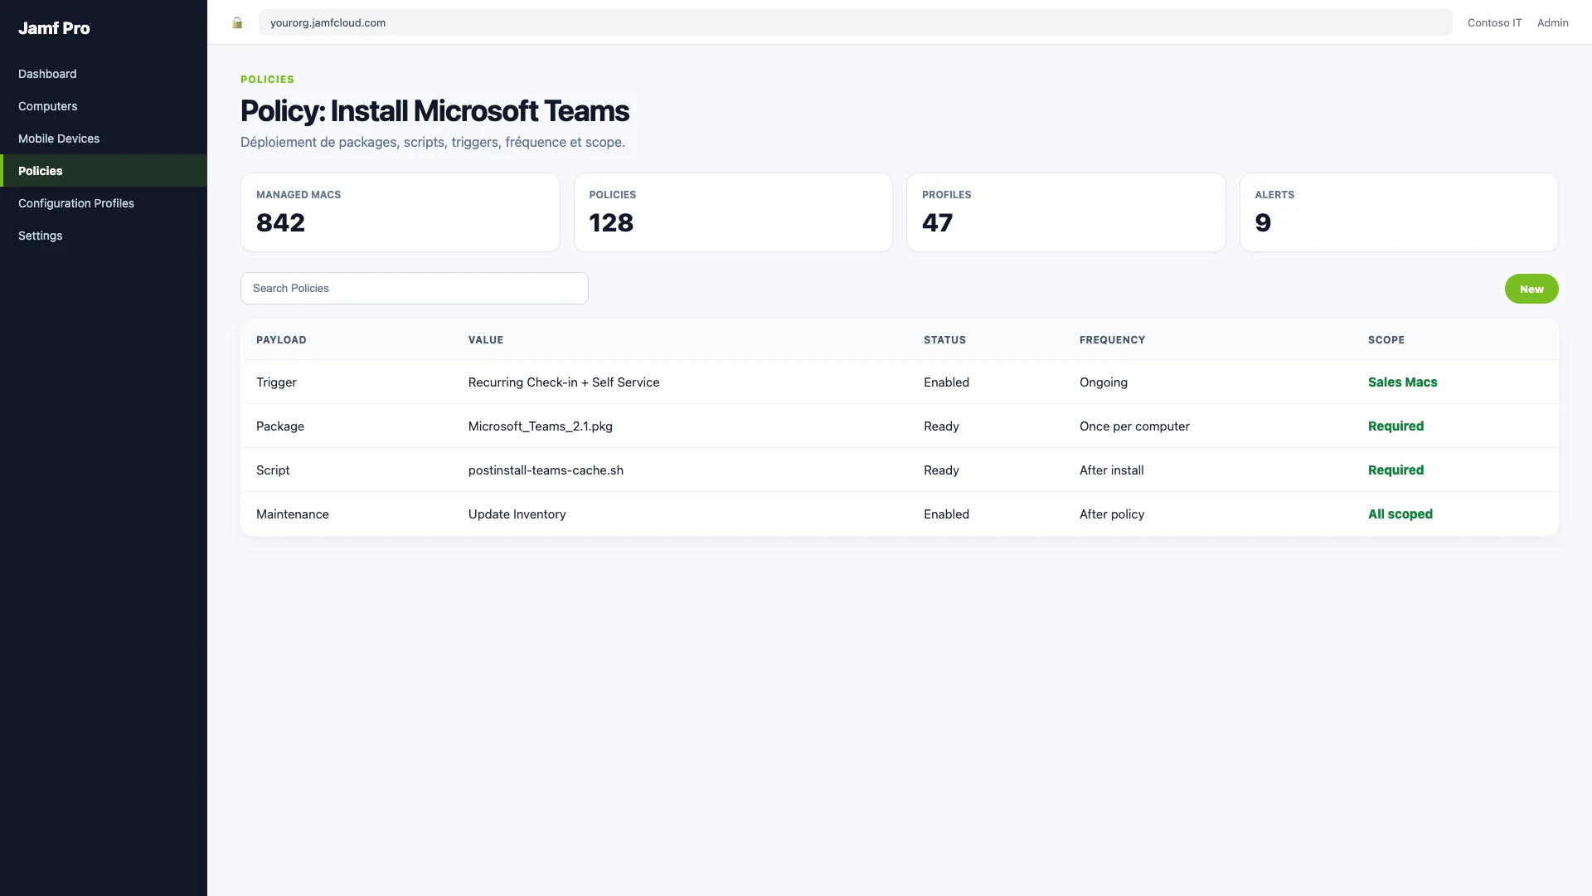Open the Alerts 9 stat card

tap(1399, 212)
